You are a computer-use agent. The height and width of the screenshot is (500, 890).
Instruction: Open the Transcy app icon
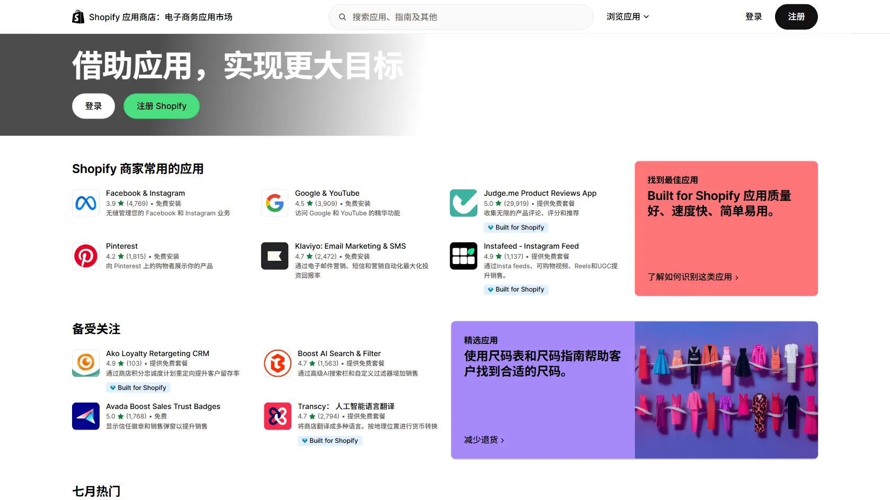tap(278, 416)
